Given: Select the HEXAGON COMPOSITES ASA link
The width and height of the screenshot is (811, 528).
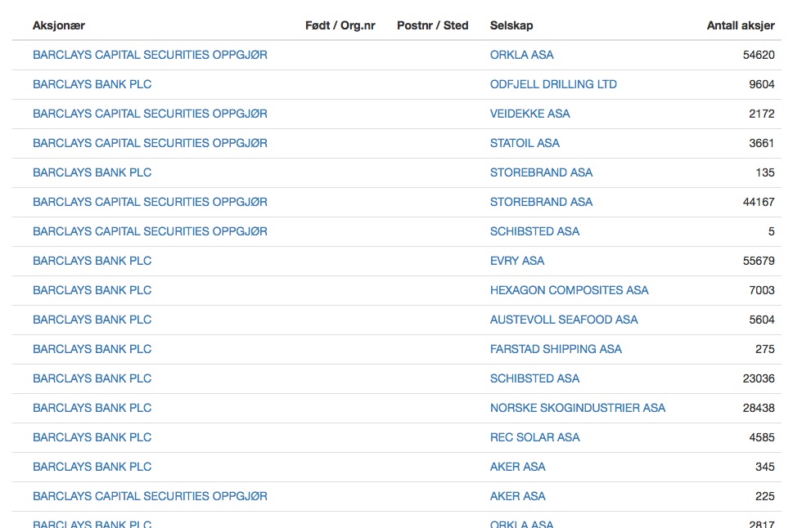Looking at the screenshot, I should (x=569, y=290).
